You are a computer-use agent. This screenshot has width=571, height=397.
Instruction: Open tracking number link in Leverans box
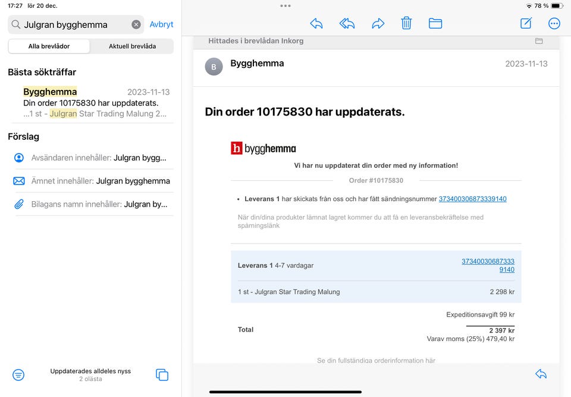(x=488, y=265)
